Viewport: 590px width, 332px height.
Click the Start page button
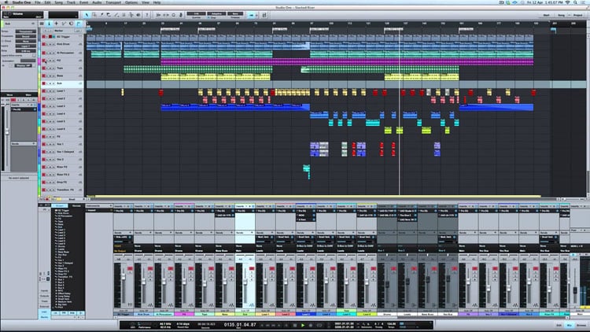(x=547, y=15)
